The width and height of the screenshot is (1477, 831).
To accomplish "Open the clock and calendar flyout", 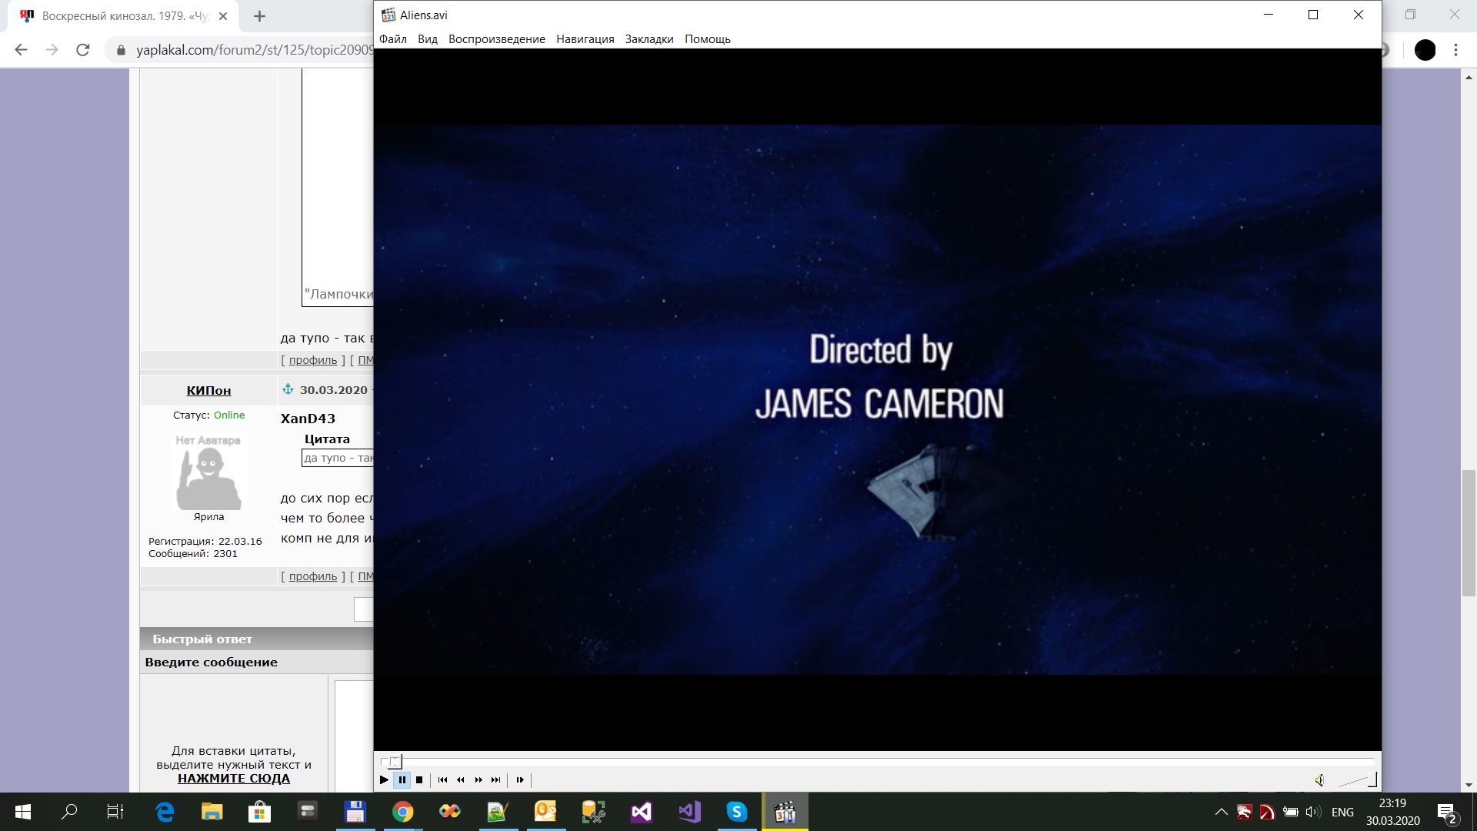I will point(1392,812).
